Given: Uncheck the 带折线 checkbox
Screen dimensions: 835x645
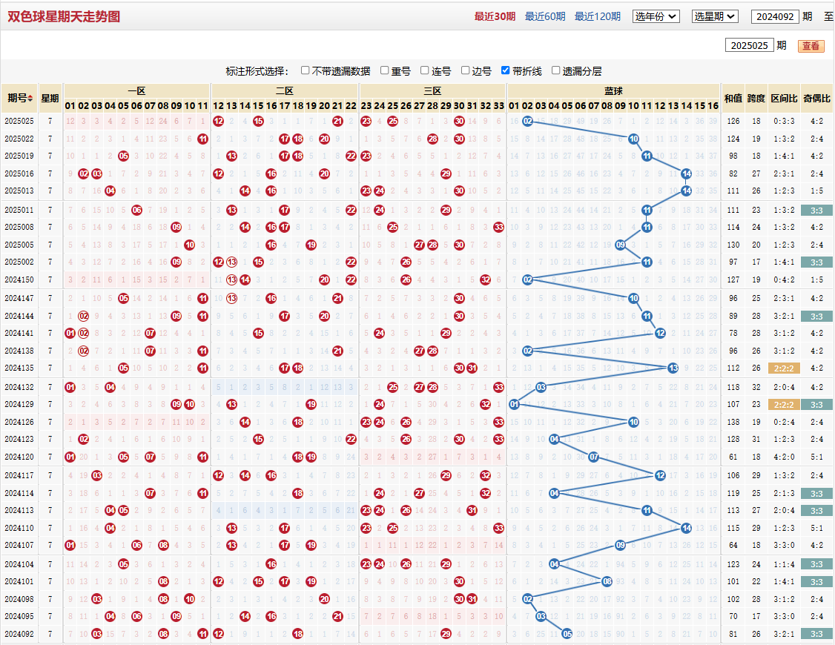Looking at the screenshot, I should 505,70.
